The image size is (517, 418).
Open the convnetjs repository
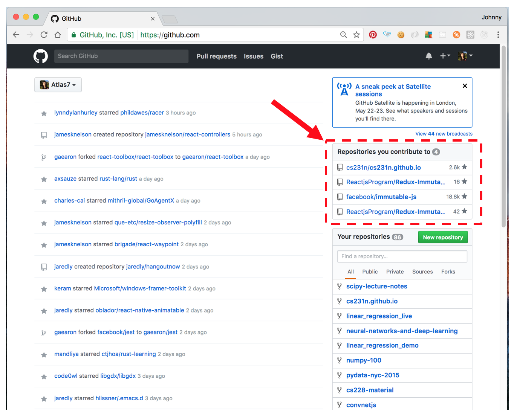[x=361, y=405]
